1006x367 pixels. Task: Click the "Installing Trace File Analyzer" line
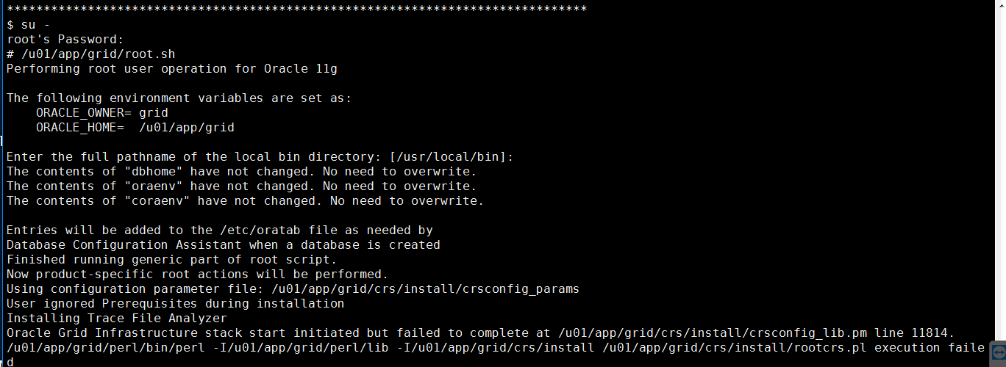click(116, 318)
